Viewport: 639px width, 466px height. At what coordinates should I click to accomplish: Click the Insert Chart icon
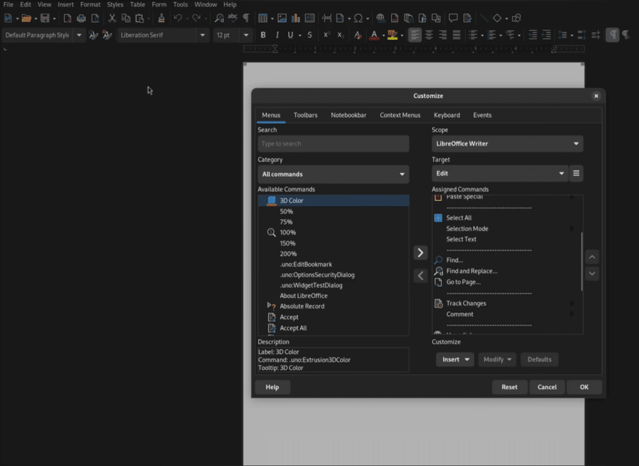pos(296,18)
